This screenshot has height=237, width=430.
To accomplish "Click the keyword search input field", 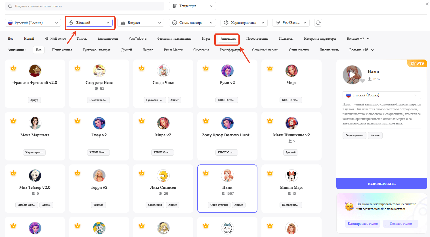I will click(x=85, y=6).
